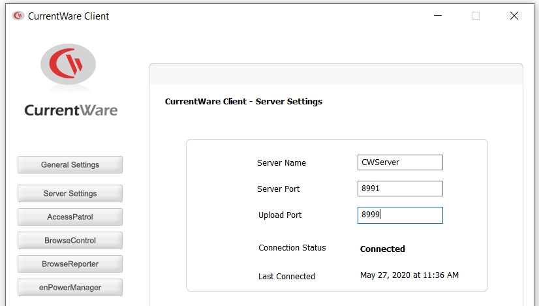The height and width of the screenshot is (306, 539).
Task: Place cursor in the Upload Port field
Action: 400,215
